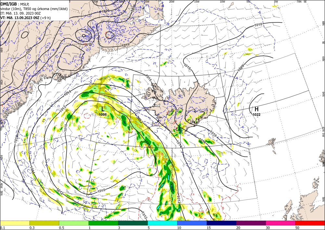Click the 'DMI/IGB' title text
325x230 pixels.
coord(8,4)
